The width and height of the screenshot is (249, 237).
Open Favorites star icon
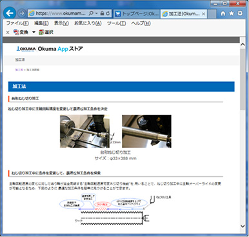coord(232,14)
